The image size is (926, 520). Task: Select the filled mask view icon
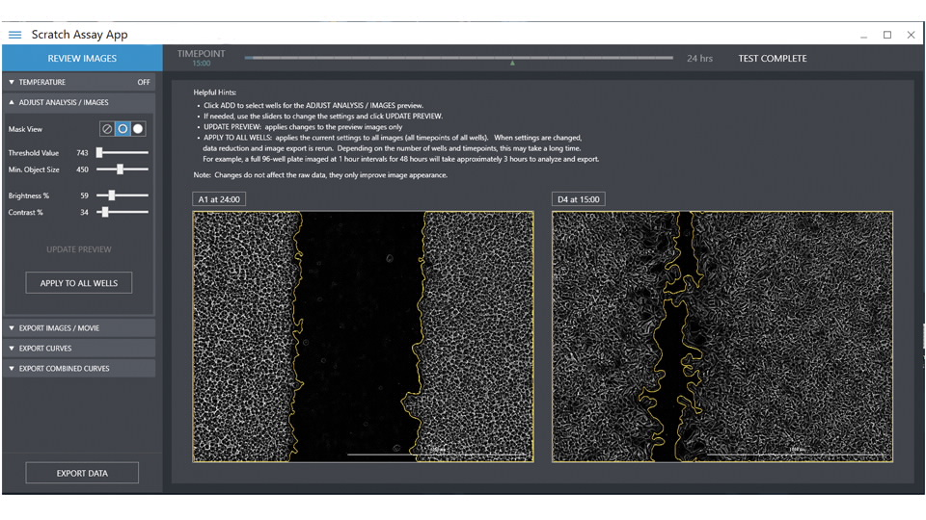tap(138, 129)
